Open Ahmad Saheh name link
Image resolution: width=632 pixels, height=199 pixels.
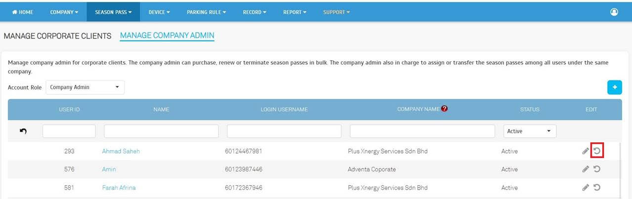click(121, 151)
